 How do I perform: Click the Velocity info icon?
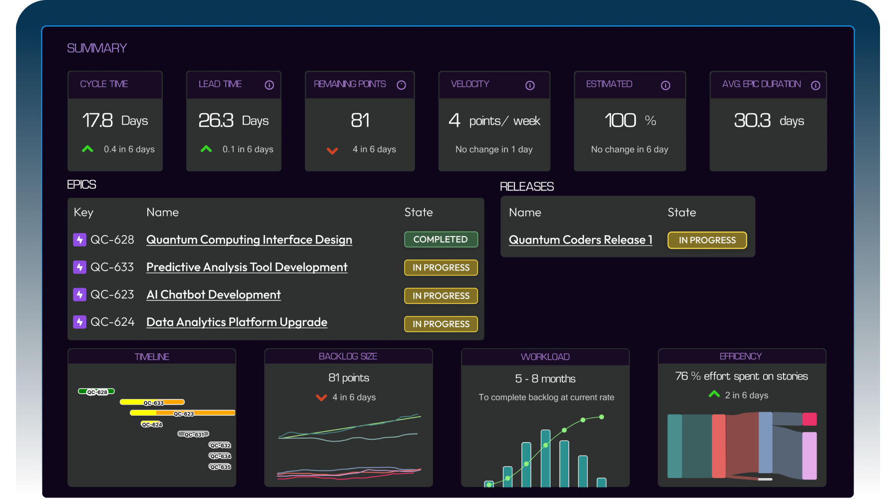pos(530,86)
